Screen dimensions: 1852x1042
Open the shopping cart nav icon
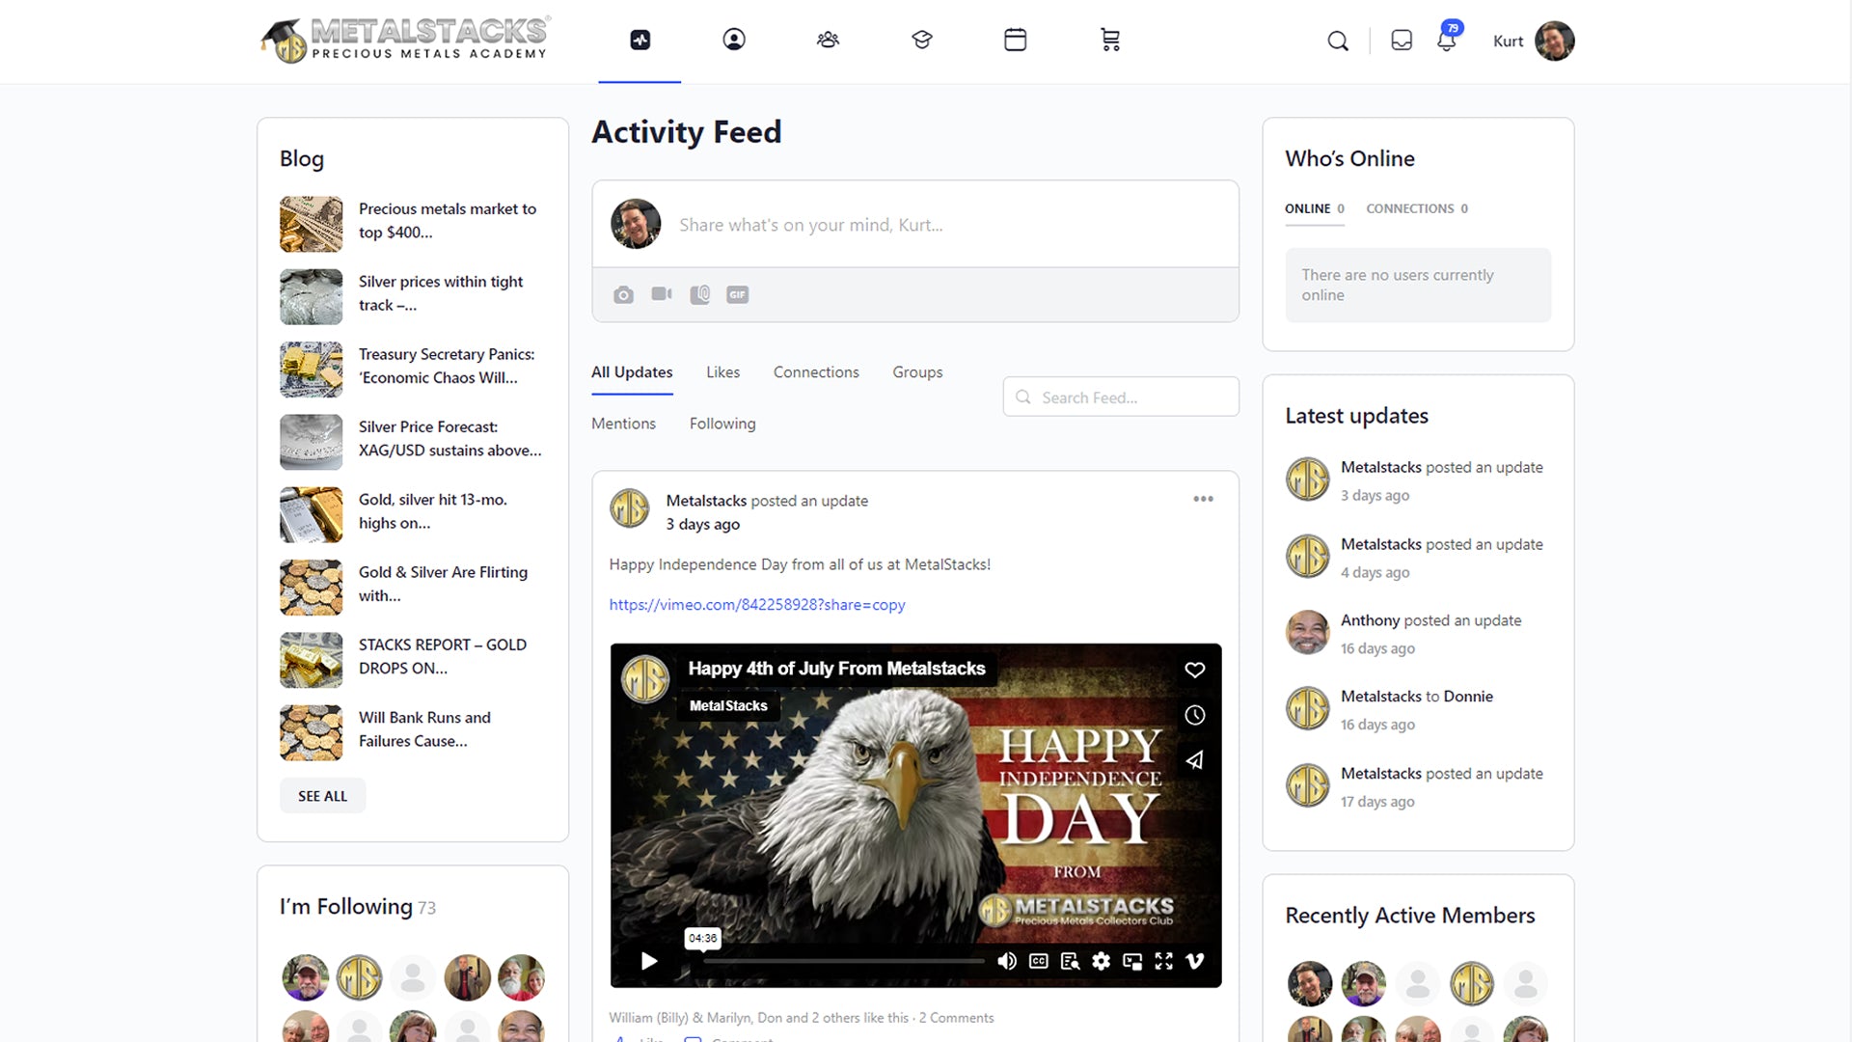pos(1110,40)
